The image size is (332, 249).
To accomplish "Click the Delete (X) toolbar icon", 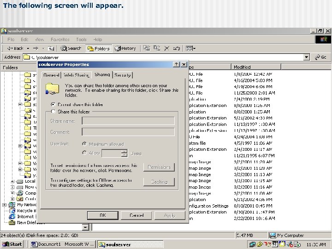I will point(166,48).
